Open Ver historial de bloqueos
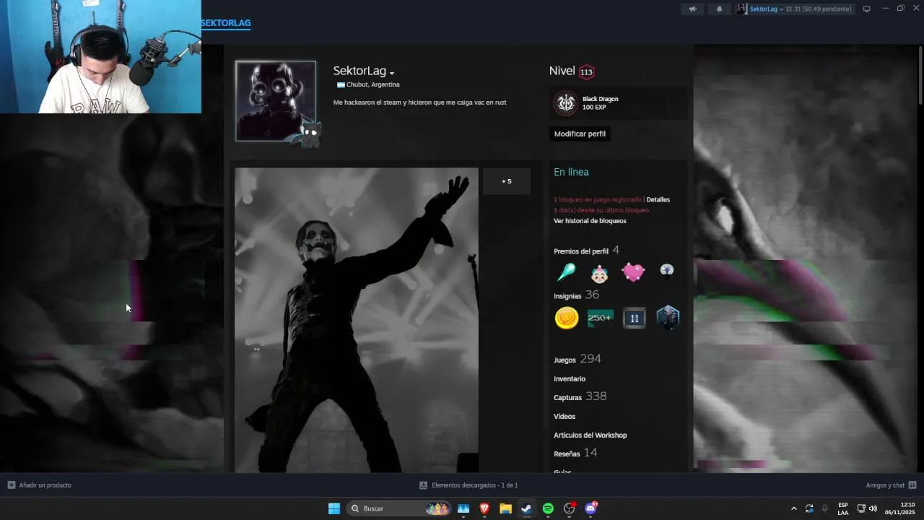924x520 pixels. coord(590,221)
